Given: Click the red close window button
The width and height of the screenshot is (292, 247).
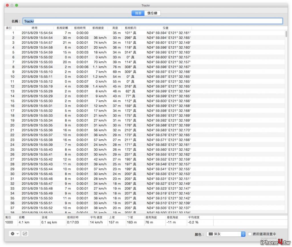Looking at the screenshot, I should click(7, 5).
